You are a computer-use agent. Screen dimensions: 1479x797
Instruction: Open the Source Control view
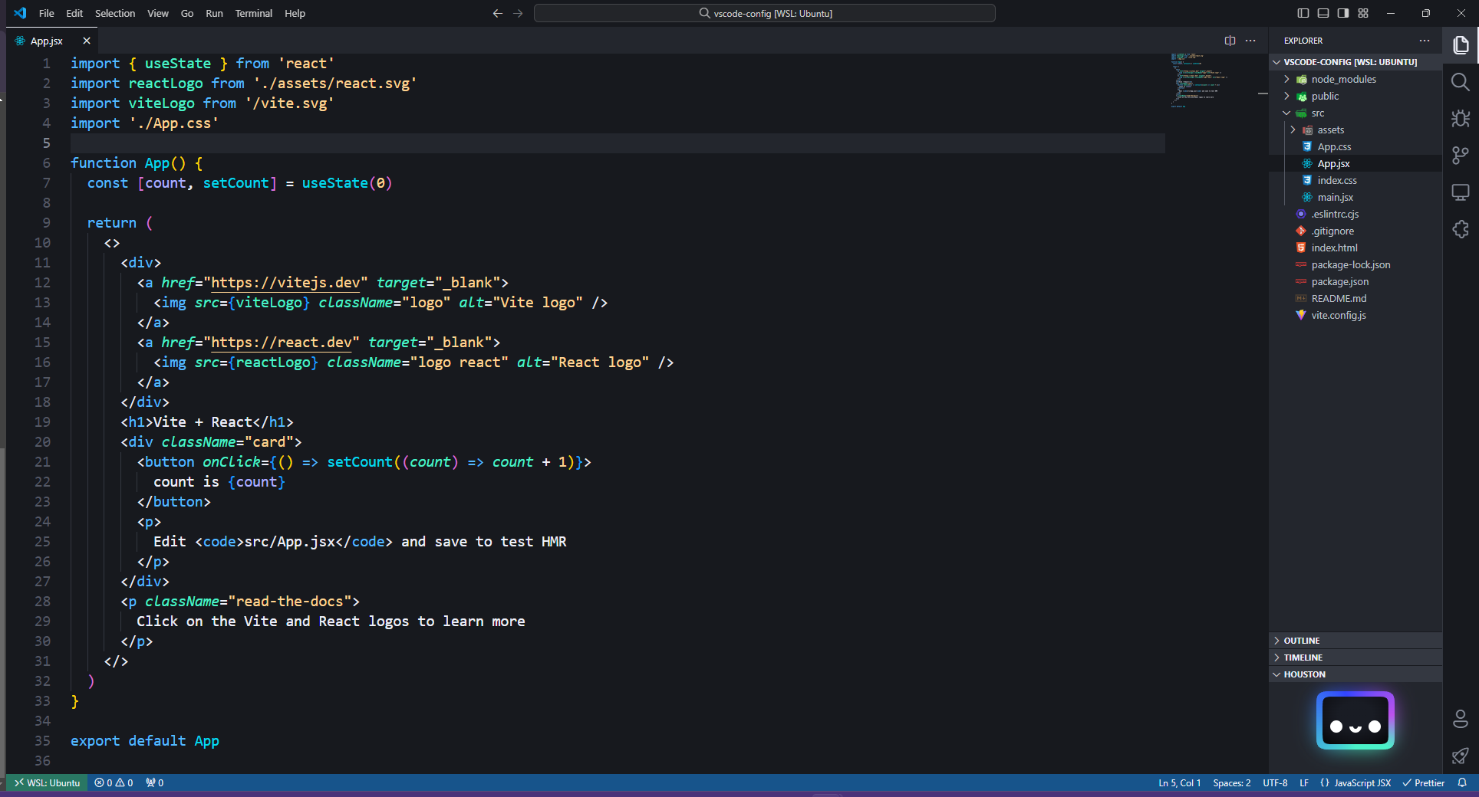coord(1460,156)
